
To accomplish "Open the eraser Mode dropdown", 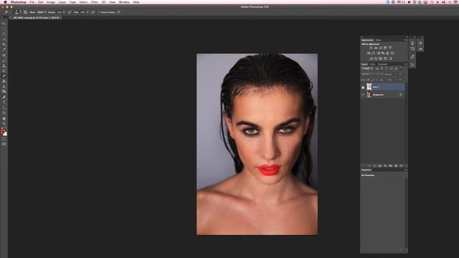I will coord(42,12).
